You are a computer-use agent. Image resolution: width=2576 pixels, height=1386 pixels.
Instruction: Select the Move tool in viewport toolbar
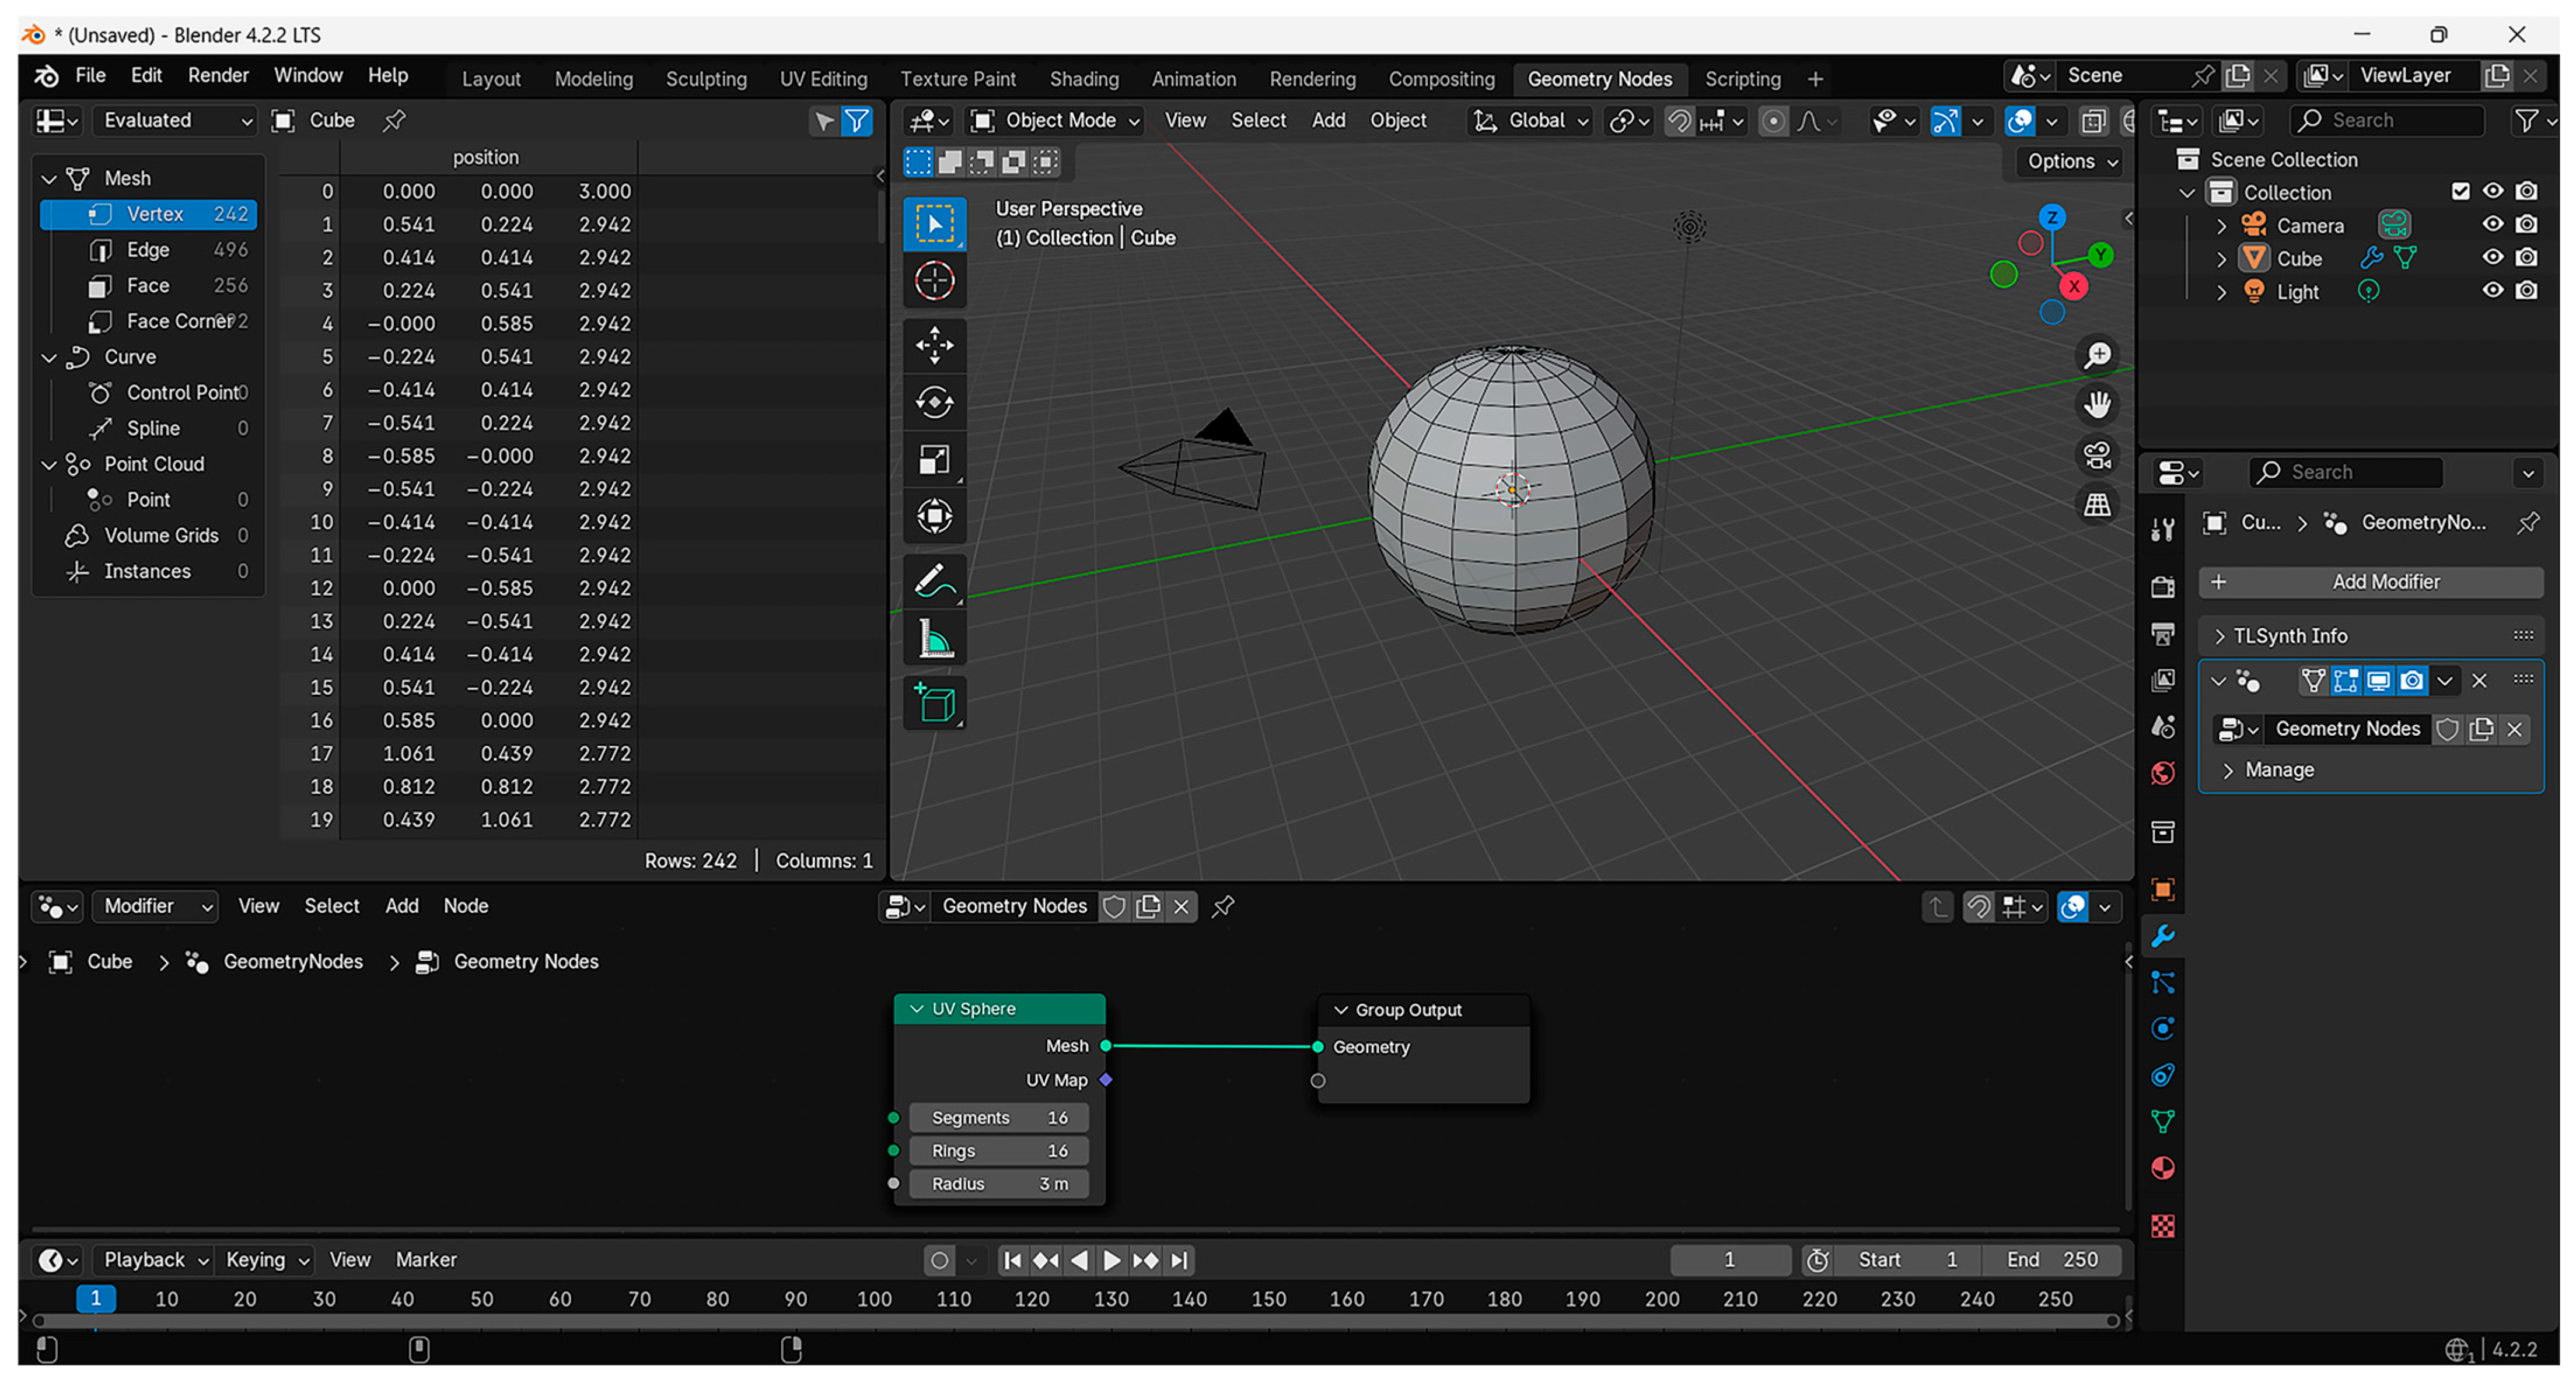click(x=934, y=345)
